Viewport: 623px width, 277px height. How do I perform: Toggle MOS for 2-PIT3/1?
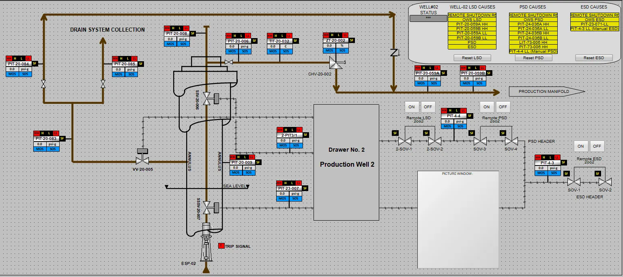pyautogui.click(x=283, y=146)
